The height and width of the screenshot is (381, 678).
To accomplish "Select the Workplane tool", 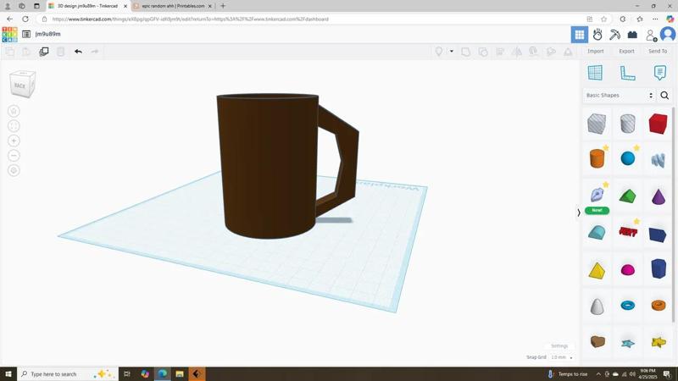I will pos(595,73).
